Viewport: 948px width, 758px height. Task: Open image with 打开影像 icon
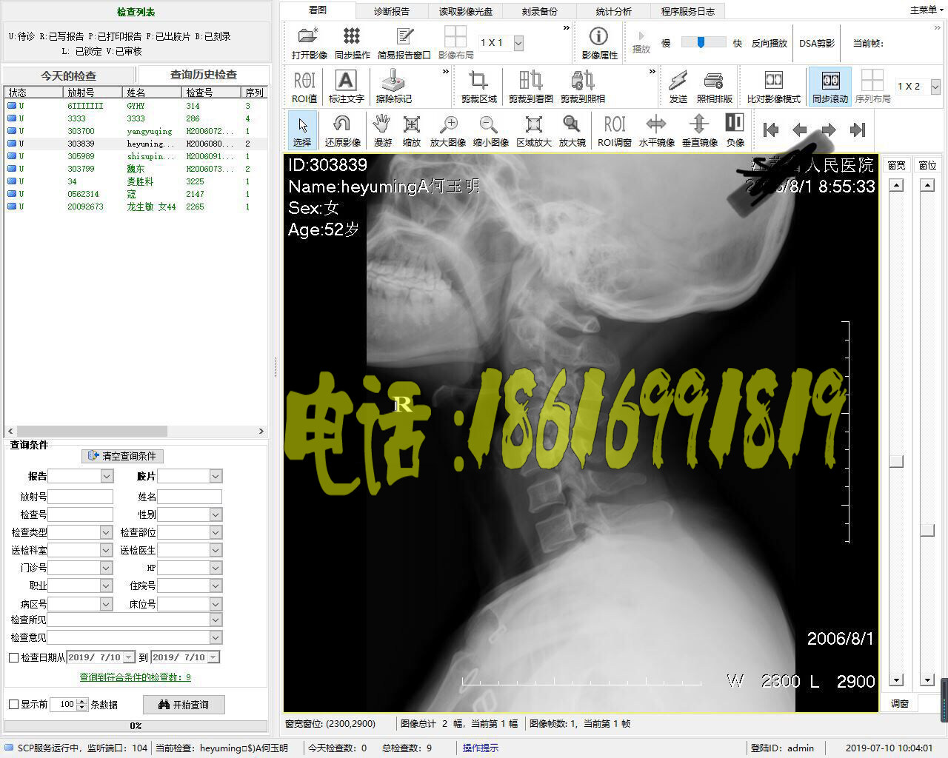309,43
